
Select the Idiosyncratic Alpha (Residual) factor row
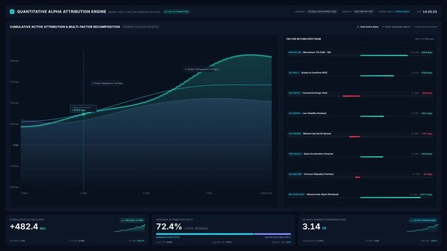point(361,195)
